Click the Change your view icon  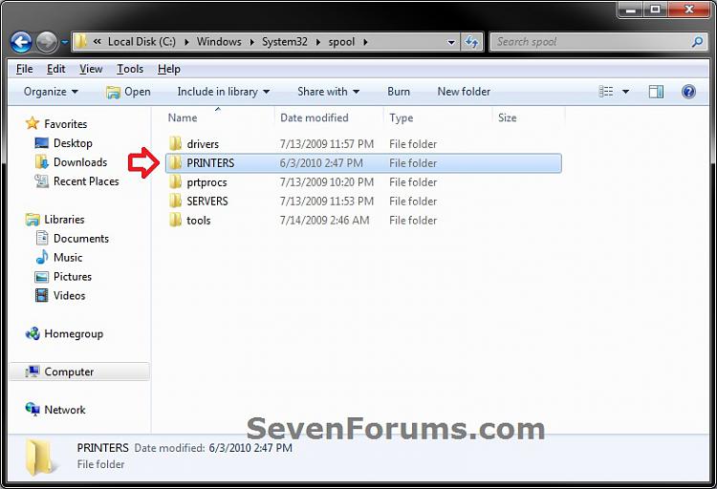point(606,92)
